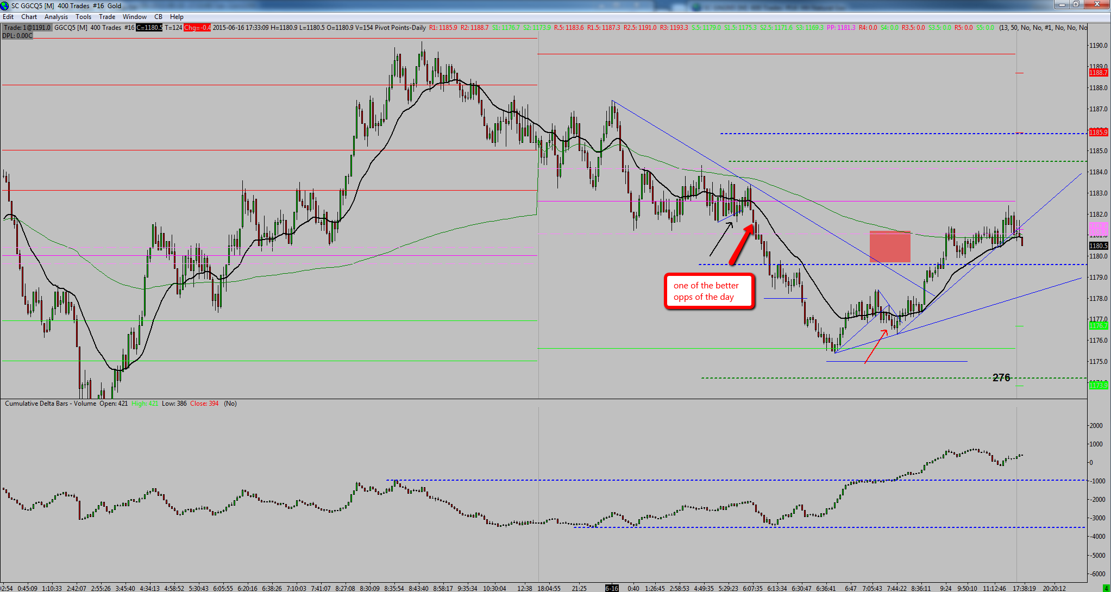
Task: Click the '20:20:12' time axis label
Action: click(x=1054, y=588)
